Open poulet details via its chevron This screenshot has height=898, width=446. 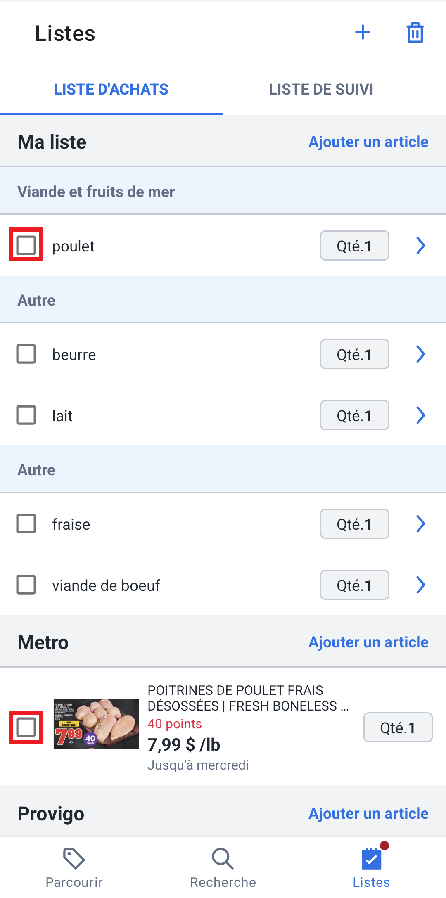[x=420, y=245]
